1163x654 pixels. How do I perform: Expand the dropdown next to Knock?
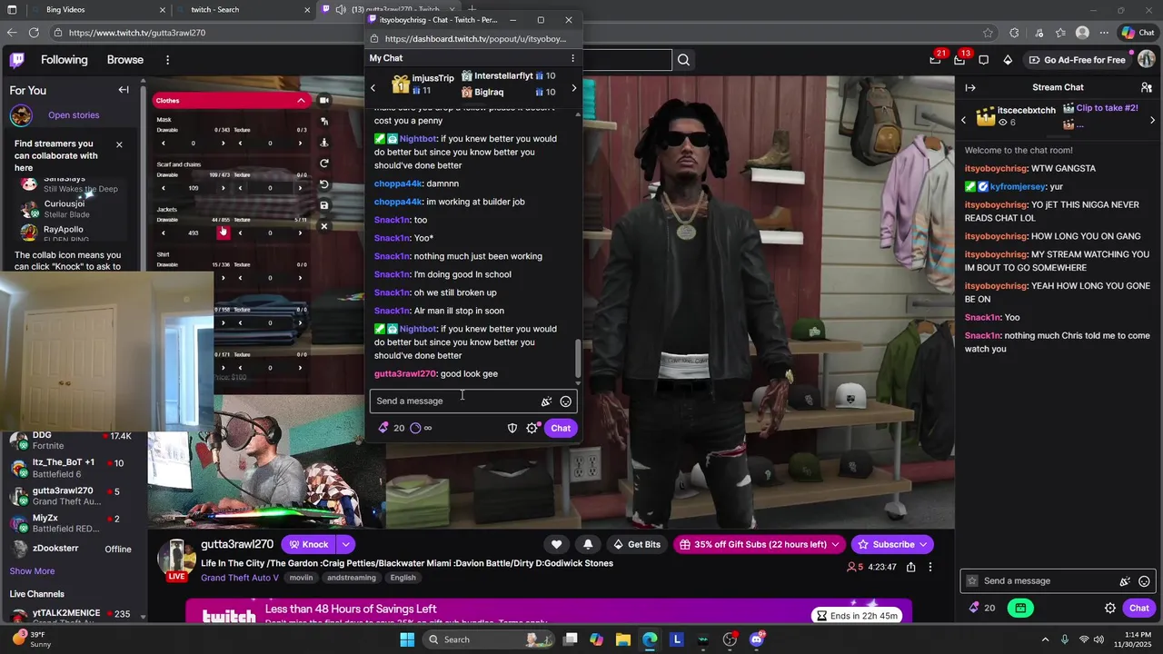346,544
